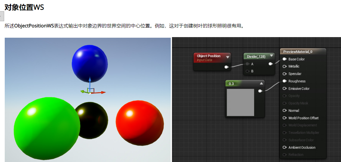
Task: Click the Divide node output pin
Action: pyautogui.click(x=271, y=64)
